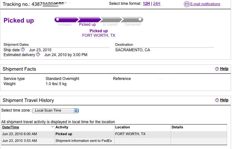Click the e-mail notifications envelope icon
This screenshot has width=232, height=149.
pos(187,4)
